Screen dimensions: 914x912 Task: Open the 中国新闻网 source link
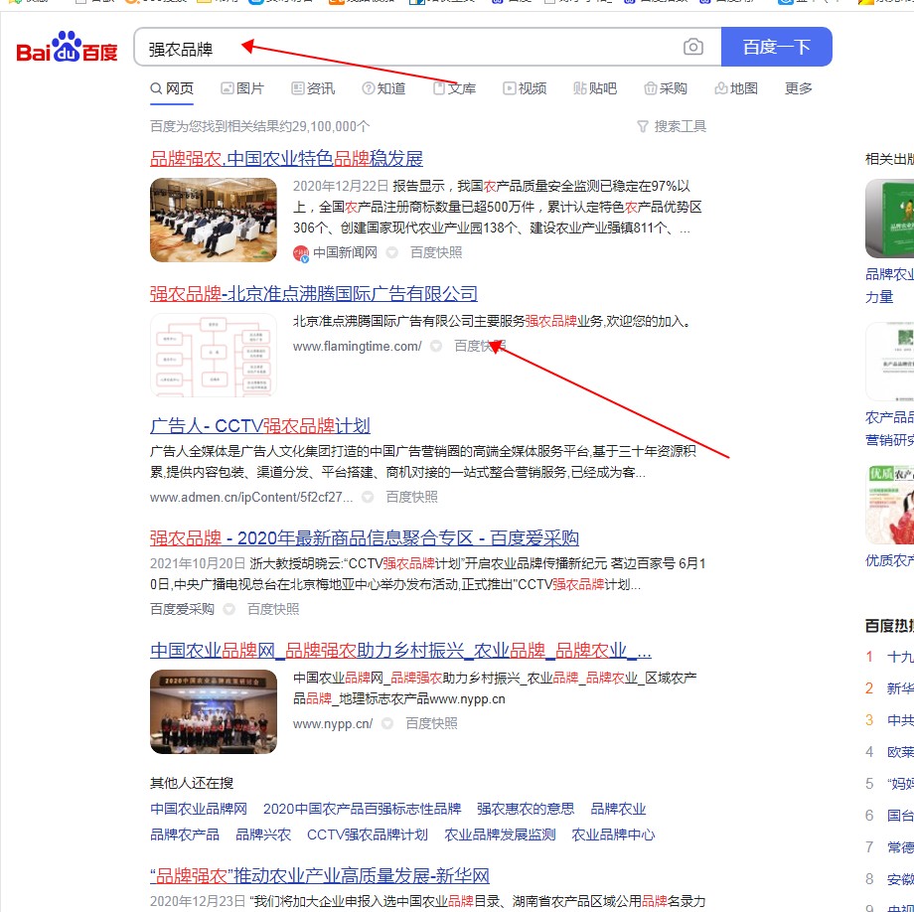coord(345,253)
